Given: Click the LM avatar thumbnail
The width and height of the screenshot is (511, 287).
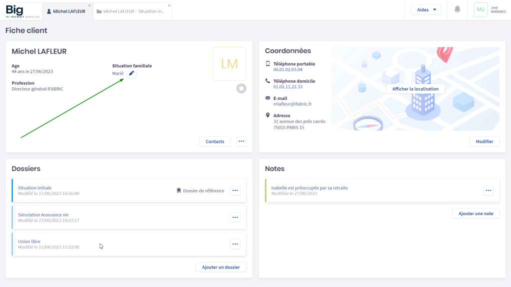Looking at the screenshot, I should point(229,64).
